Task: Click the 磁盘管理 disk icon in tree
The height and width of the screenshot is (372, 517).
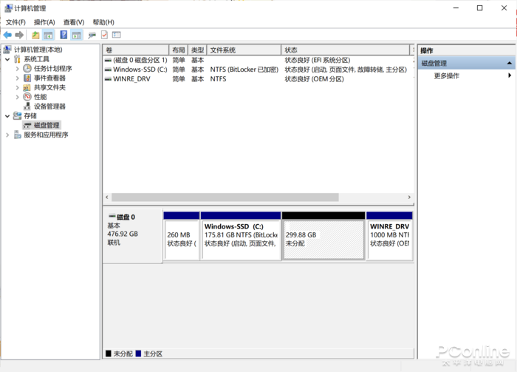Action: click(27, 126)
